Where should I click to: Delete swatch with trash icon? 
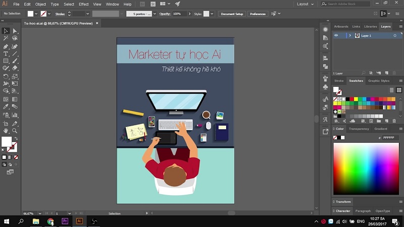point(394,121)
